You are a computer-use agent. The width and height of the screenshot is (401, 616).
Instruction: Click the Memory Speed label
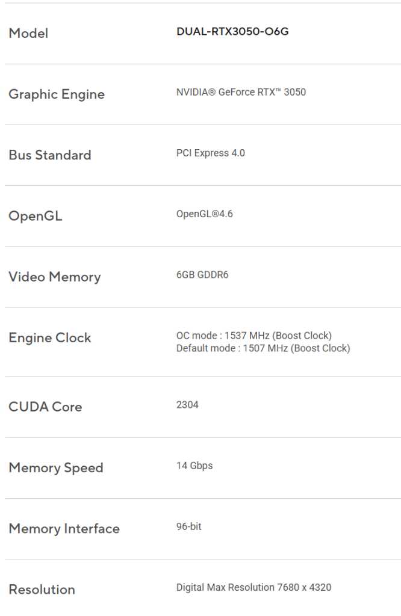(x=56, y=468)
